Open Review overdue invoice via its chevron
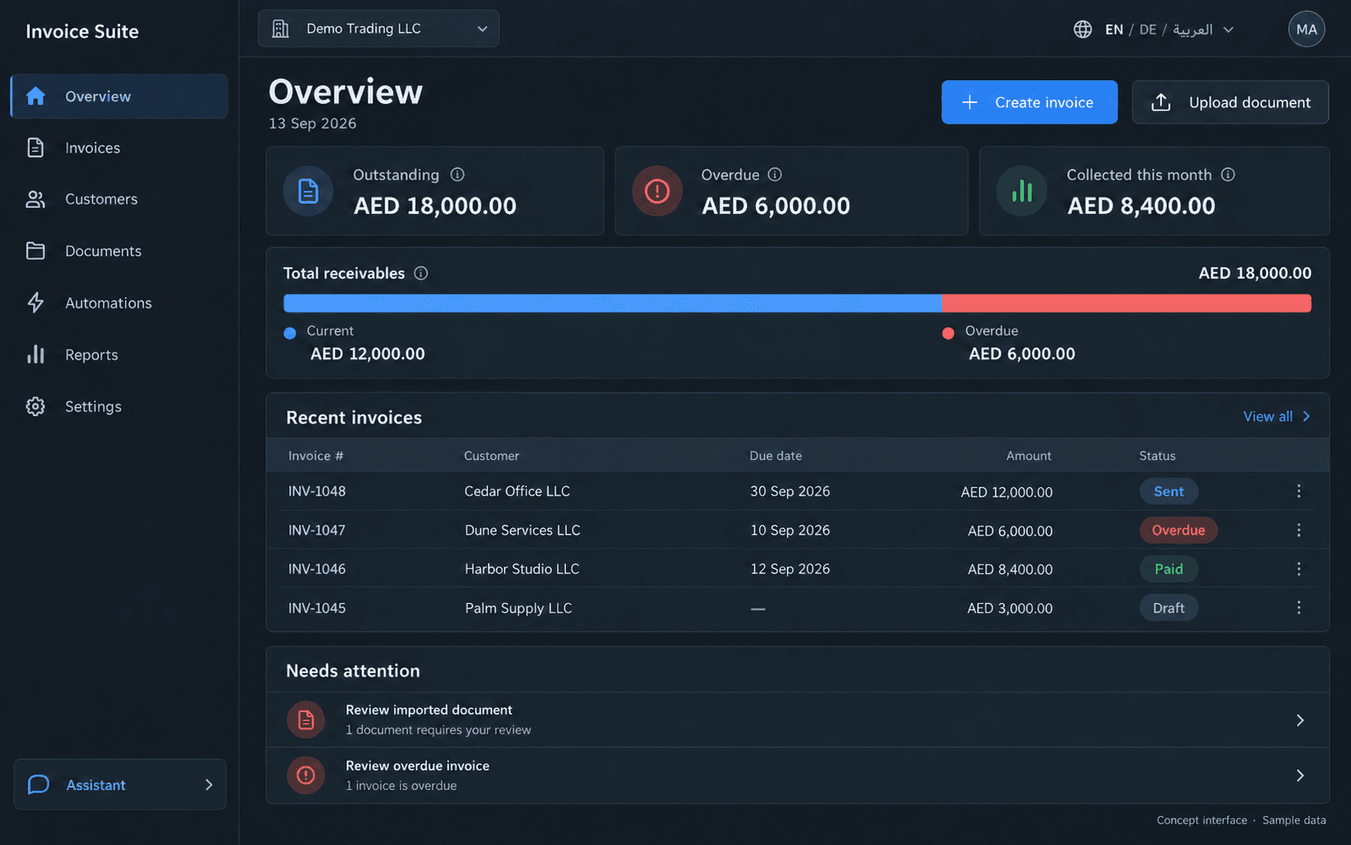The height and width of the screenshot is (845, 1351). (x=1300, y=775)
